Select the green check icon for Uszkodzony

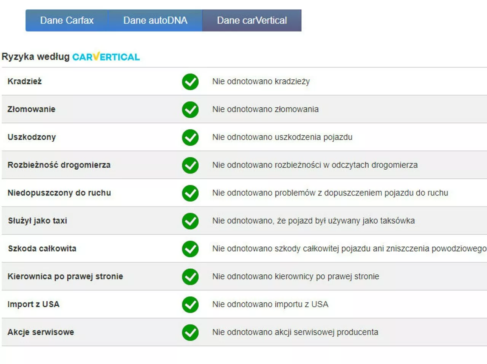coord(190,137)
